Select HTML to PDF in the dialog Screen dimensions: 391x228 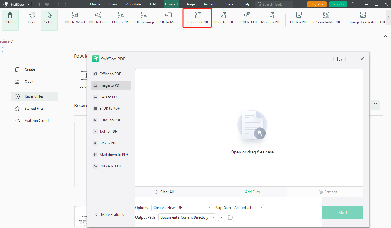pos(111,120)
